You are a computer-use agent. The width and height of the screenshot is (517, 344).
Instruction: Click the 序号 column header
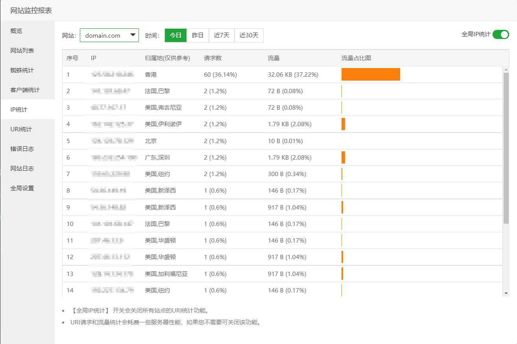72,58
